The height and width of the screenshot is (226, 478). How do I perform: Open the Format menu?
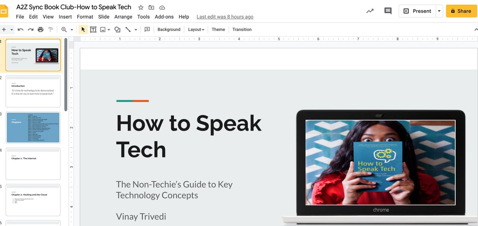click(x=85, y=17)
